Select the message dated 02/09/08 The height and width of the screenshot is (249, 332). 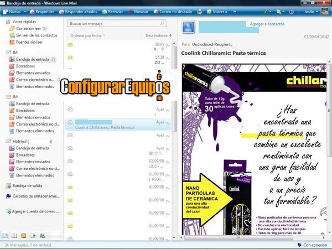pyautogui.click(x=118, y=163)
